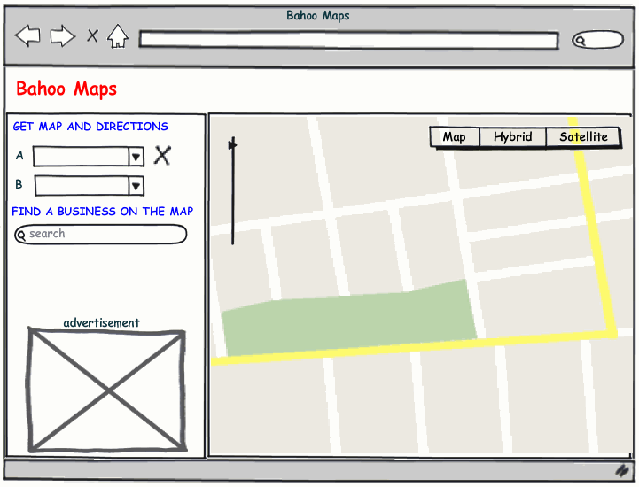Switch to the Map view tab
639x487 pixels.
pyautogui.click(x=455, y=137)
